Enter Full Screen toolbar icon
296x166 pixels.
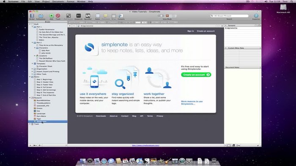tap(69, 16)
